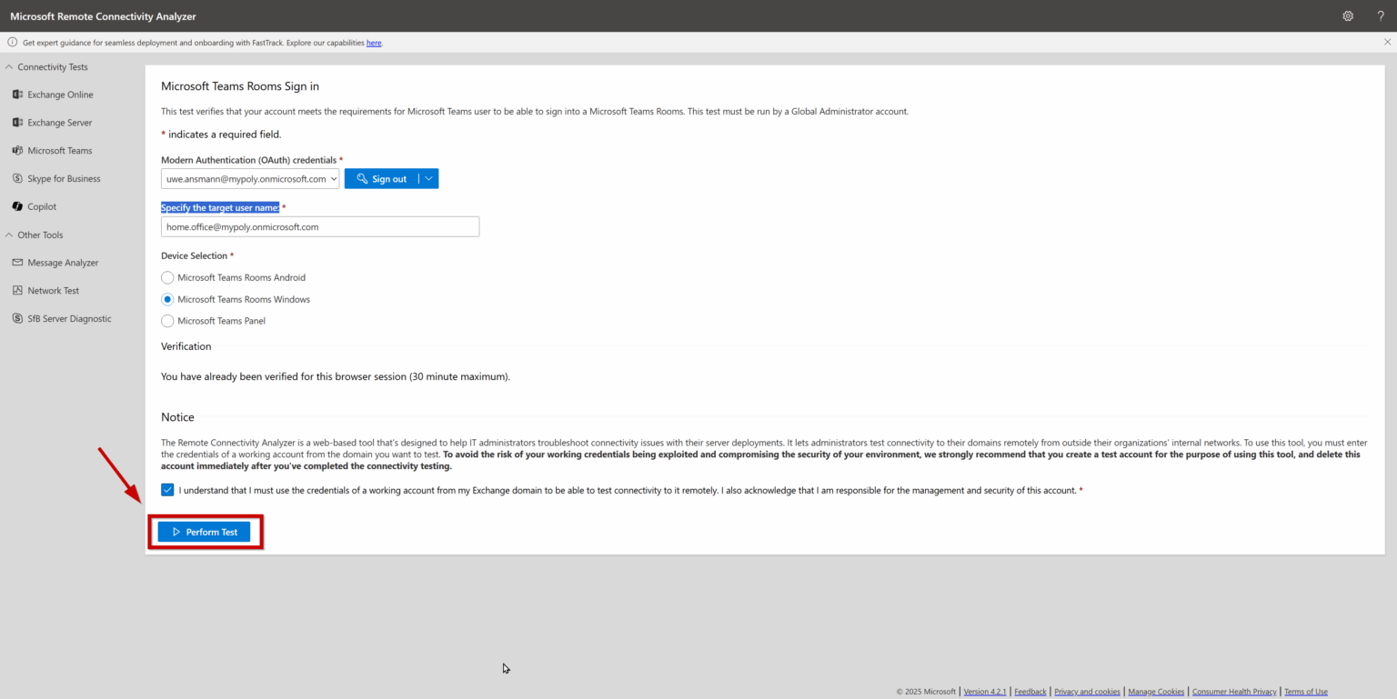Screen dimensions: 1397x699
Task: Expand the Sign out split-button chevron
Action: click(428, 178)
